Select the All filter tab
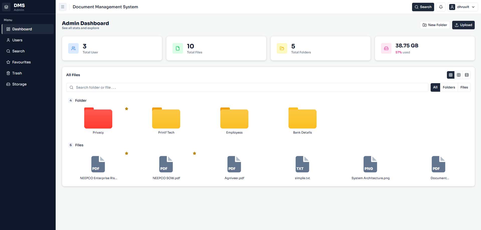 pos(435,87)
